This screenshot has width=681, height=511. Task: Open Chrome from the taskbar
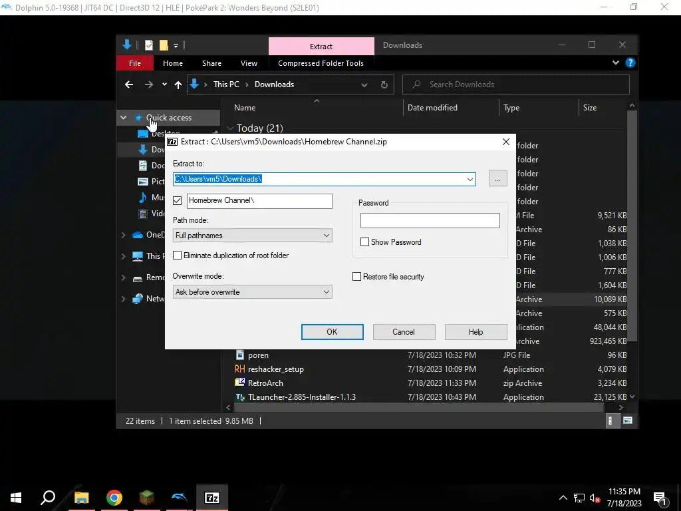(114, 498)
